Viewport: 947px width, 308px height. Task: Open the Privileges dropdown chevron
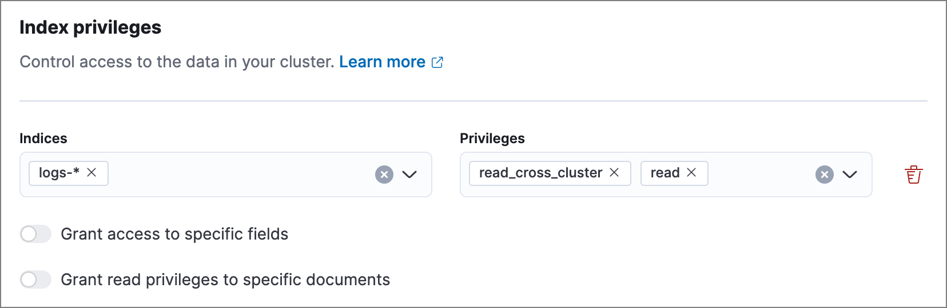click(x=850, y=175)
